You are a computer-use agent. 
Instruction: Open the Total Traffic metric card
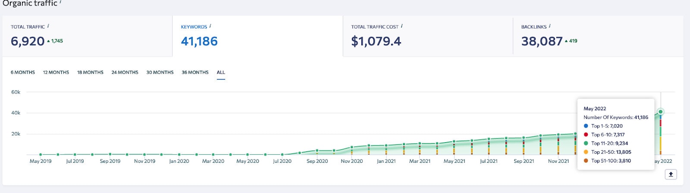(x=86, y=37)
